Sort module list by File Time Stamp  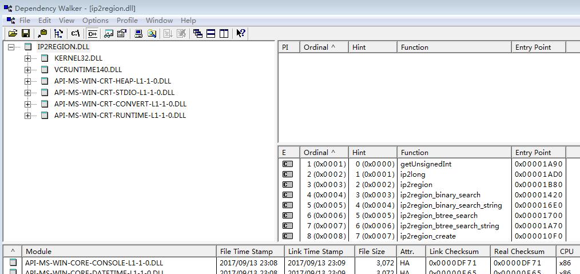coord(251,252)
